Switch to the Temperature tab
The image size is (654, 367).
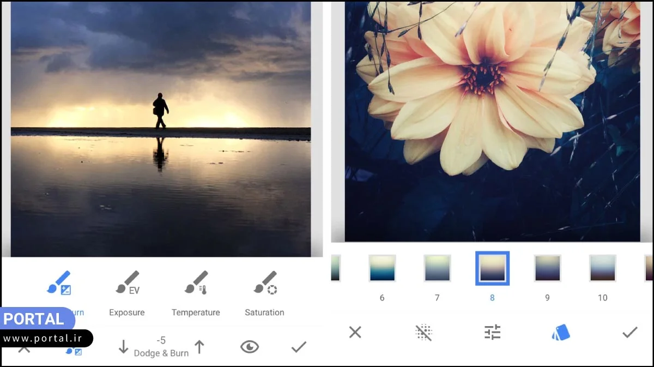pos(195,297)
